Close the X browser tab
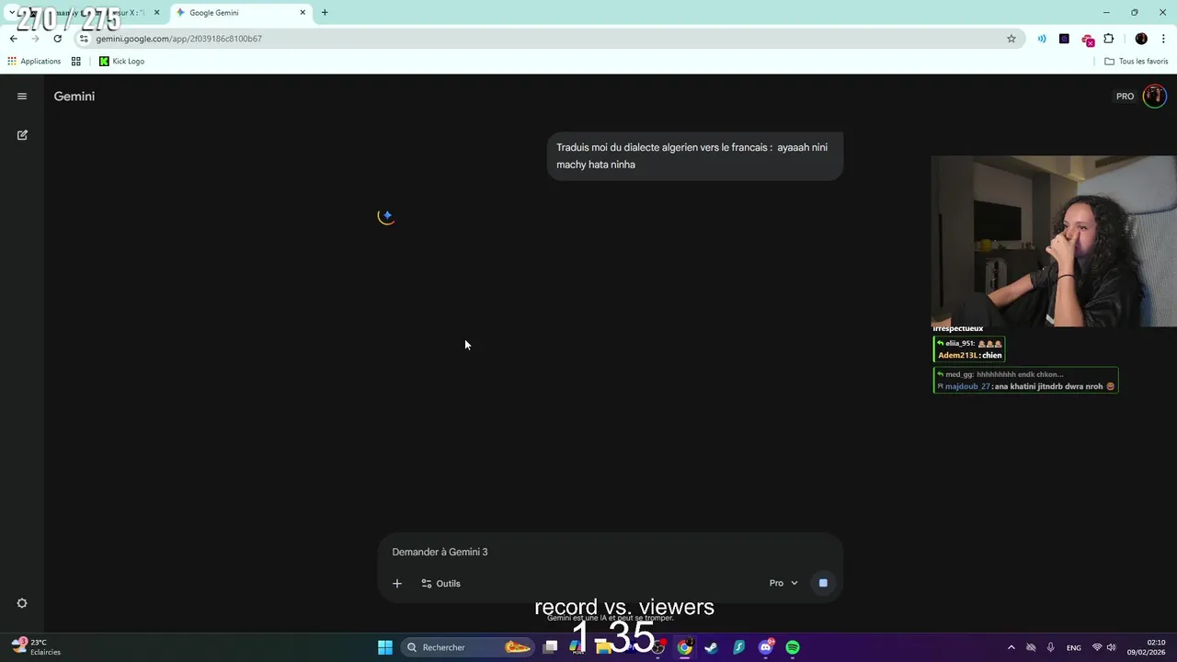The height and width of the screenshot is (662, 1177). tap(156, 13)
